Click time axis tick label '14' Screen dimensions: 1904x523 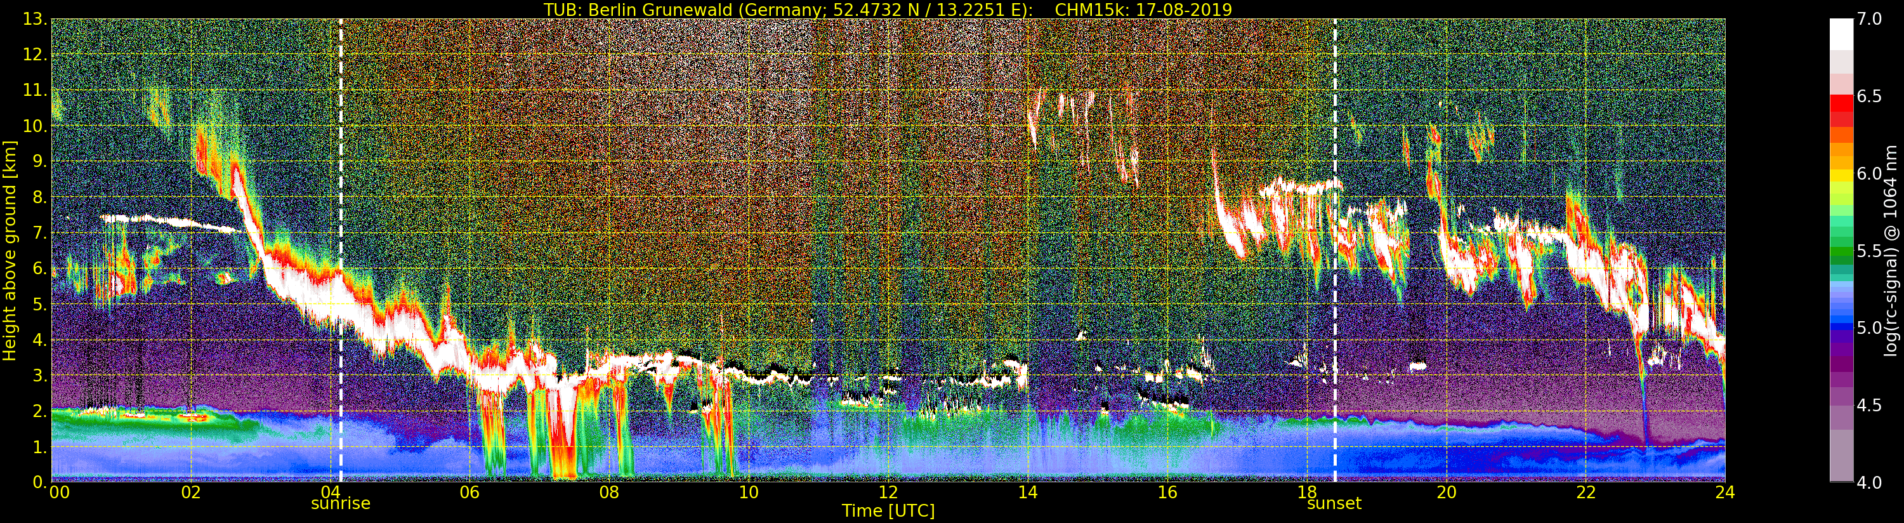click(x=1027, y=492)
